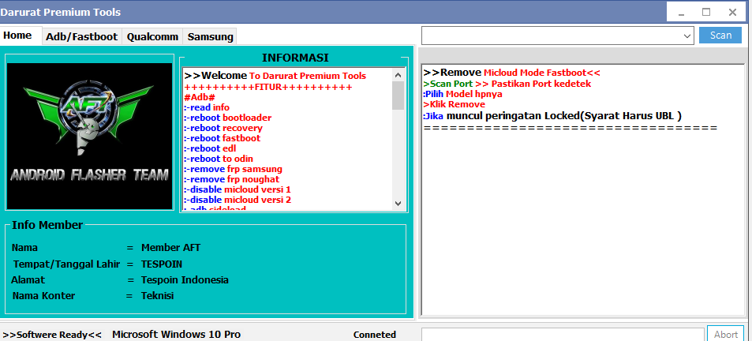Click the INFORMASI scrollbar thumb
This screenshot has width=752, height=341.
coord(398,96)
